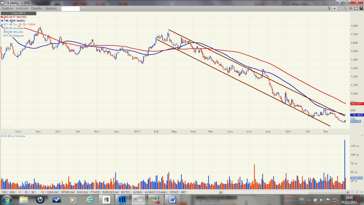The height and width of the screenshot is (205, 364).
Task: Toggle the chart grid icon
Action: (x=340, y=8)
